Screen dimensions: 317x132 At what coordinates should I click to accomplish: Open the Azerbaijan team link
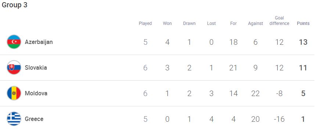(39, 42)
